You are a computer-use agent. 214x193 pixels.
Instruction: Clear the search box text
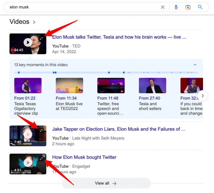tap(163, 7)
